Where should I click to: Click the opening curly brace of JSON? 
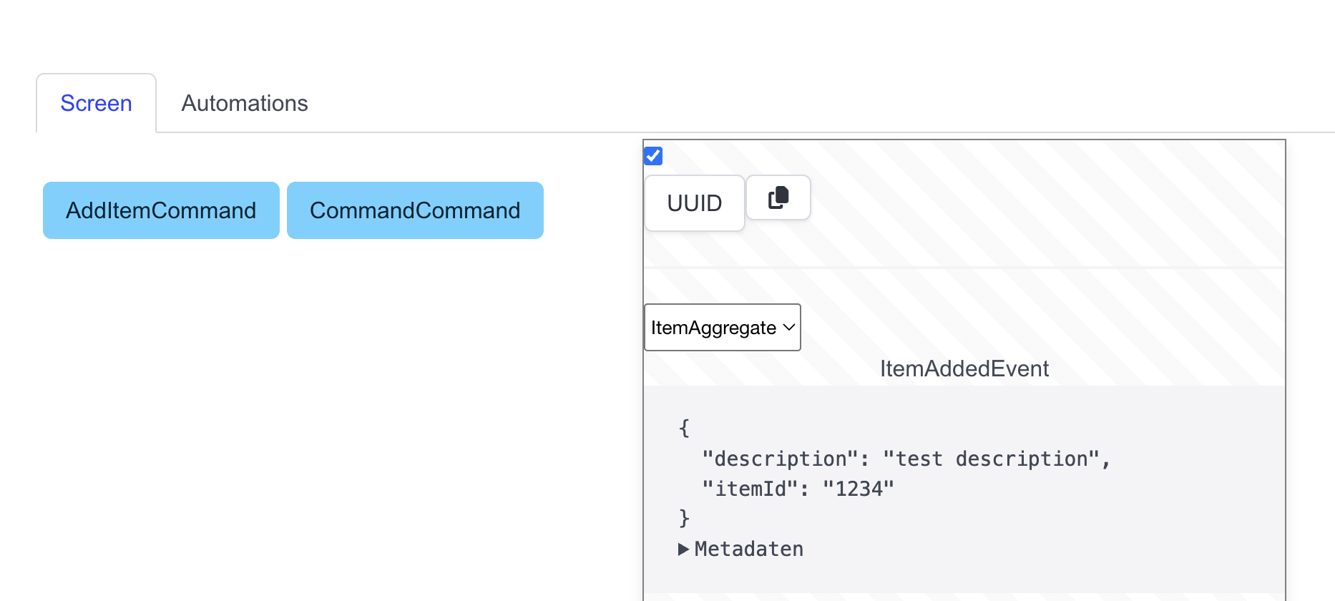pyautogui.click(x=684, y=428)
